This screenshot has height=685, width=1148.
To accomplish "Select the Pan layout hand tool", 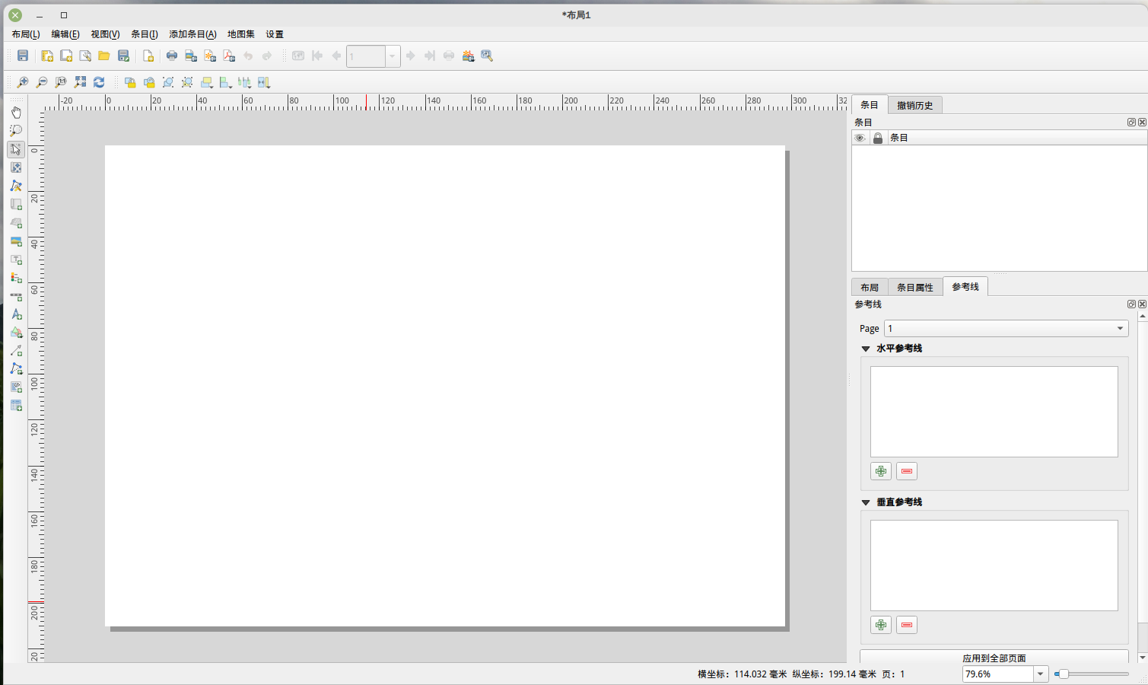I will point(16,112).
